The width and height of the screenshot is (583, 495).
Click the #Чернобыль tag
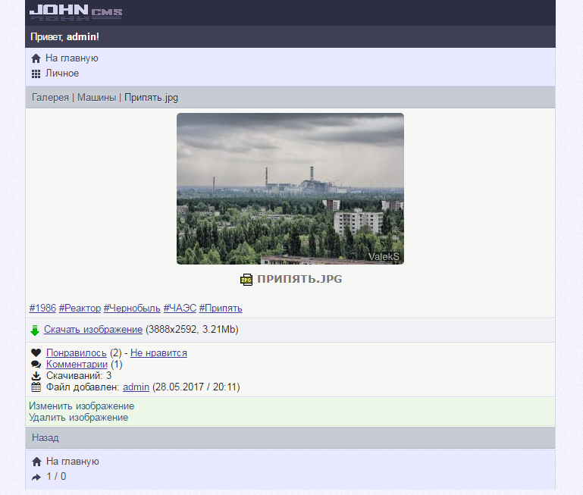click(x=132, y=309)
